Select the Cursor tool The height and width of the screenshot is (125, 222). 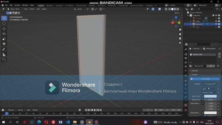(4, 23)
